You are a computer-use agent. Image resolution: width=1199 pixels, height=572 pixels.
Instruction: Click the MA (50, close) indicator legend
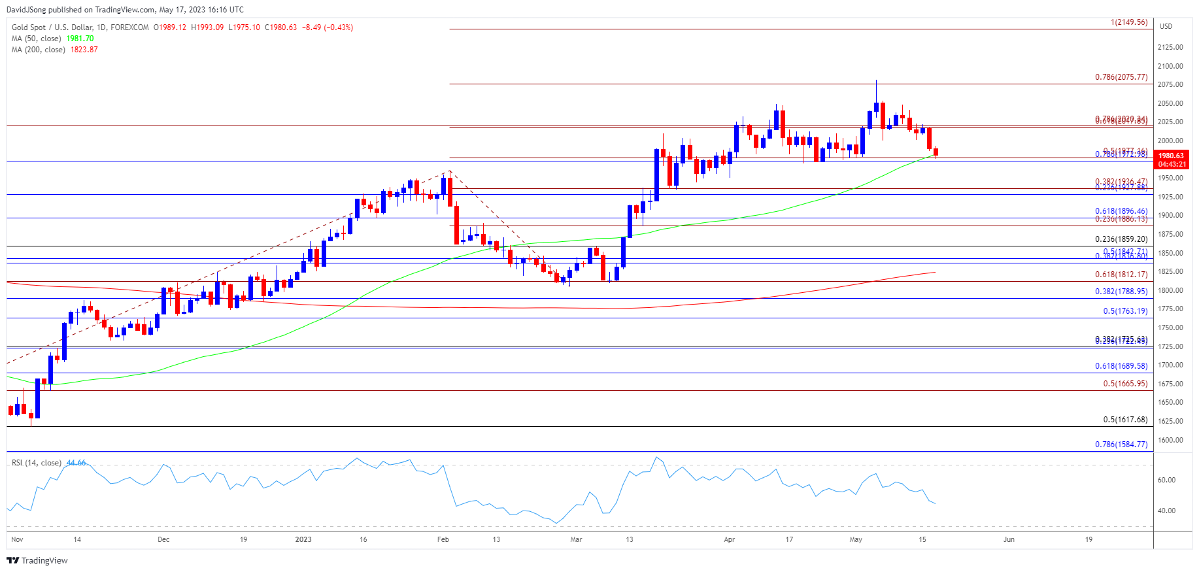click(36, 39)
